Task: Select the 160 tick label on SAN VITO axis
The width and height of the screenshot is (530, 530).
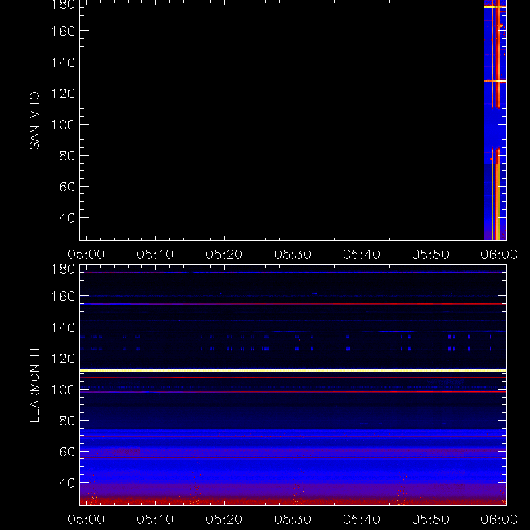Action: tap(63, 31)
